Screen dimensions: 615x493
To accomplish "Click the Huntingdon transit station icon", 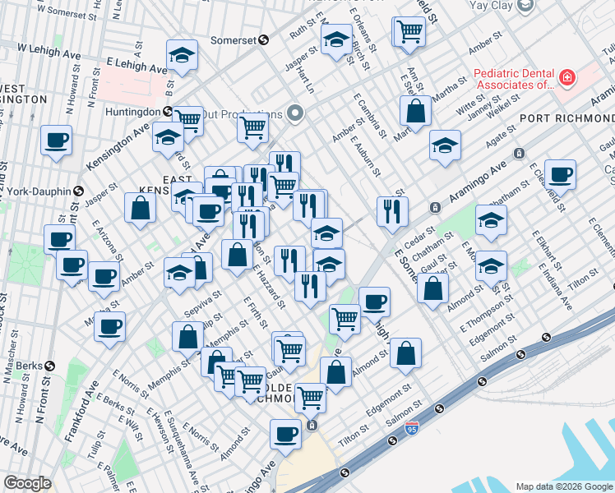I will (168, 112).
